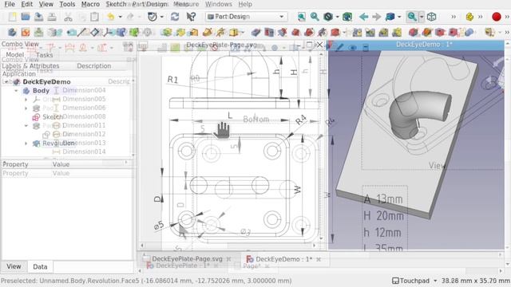
Task: Click the red macro record button
Action: 497,17
